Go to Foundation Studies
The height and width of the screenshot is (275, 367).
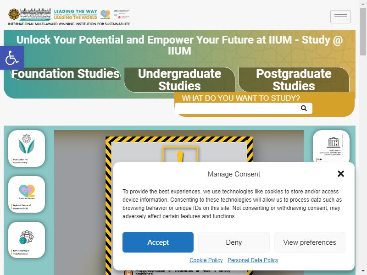[66, 73]
